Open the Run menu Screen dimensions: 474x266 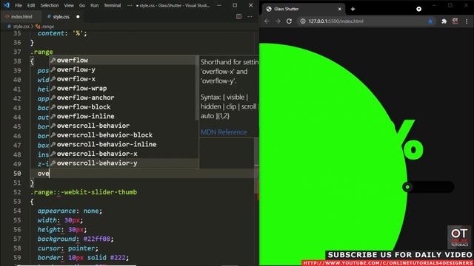(95, 5)
